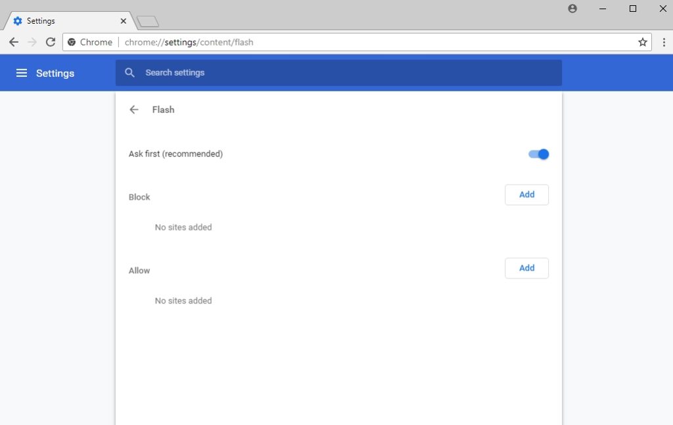Click the browser back arrow
The width and height of the screenshot is (673, 425).
point(13,41)
